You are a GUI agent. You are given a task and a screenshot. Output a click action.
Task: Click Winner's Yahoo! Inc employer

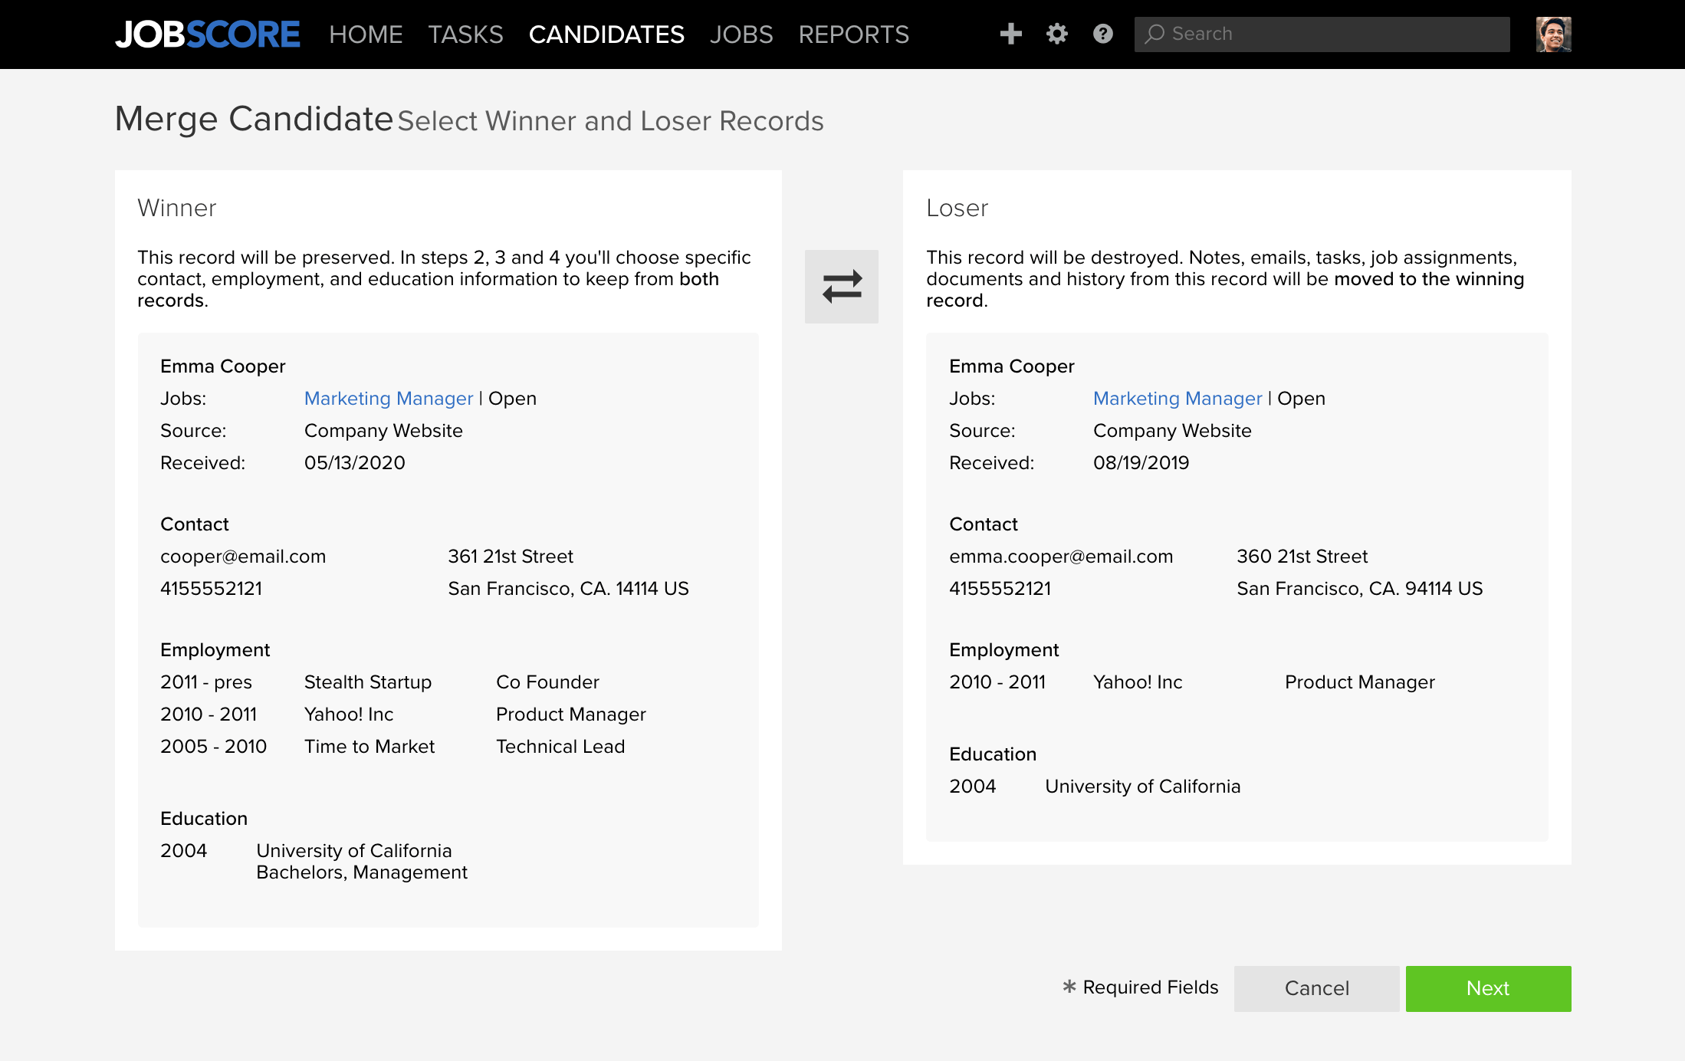pyautogui.click(x=349, y=714)
